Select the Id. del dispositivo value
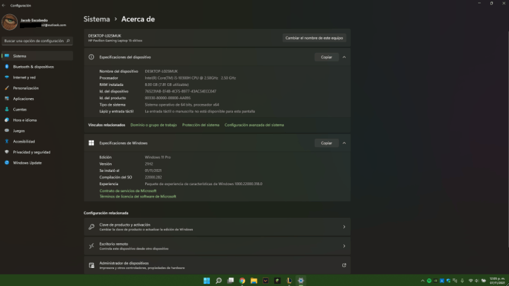 pos(181,91)
